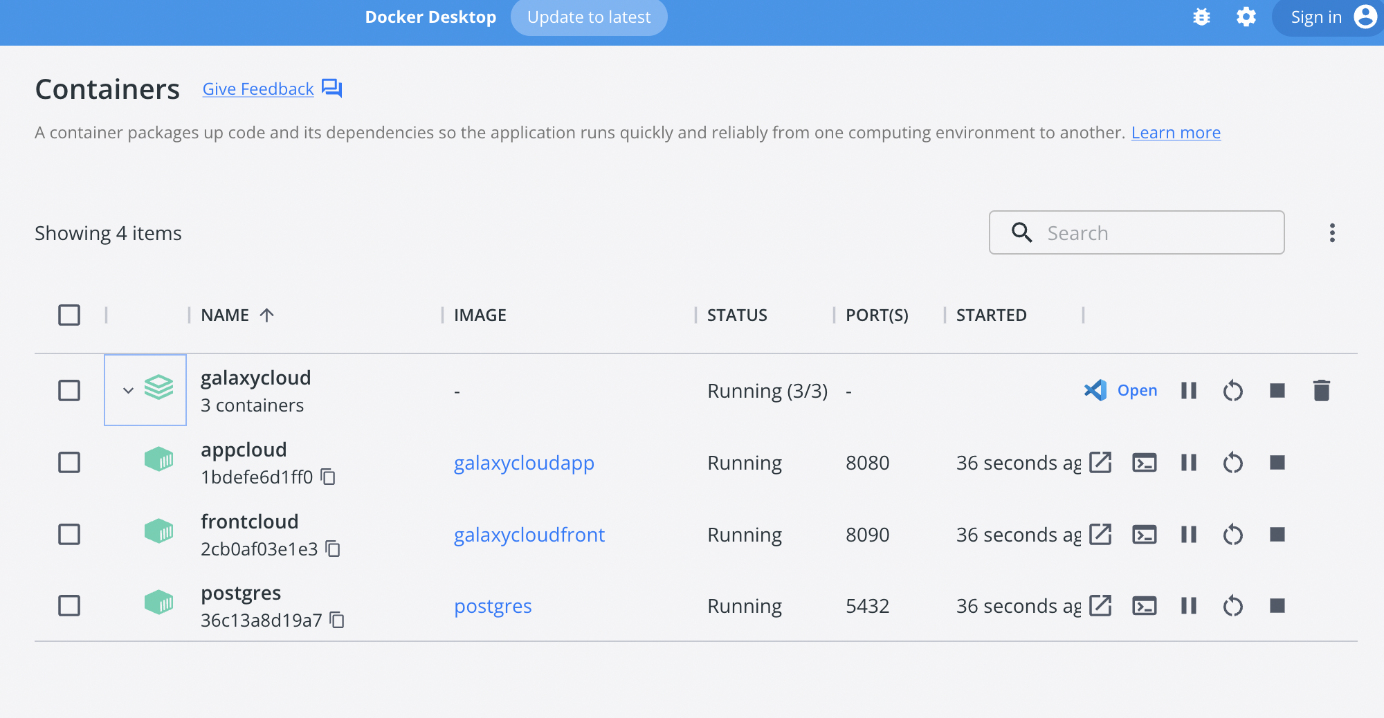Click port 5432 of postgres

868,606
